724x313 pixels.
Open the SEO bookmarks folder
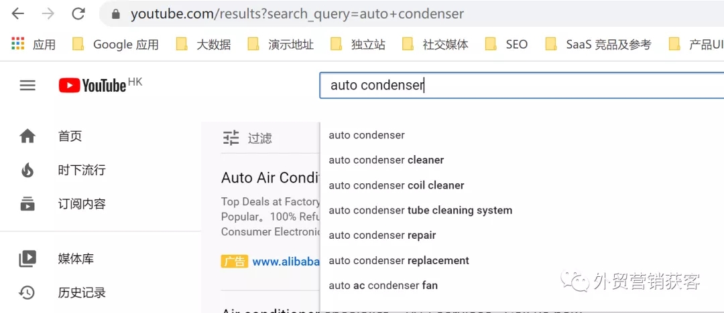(506, 44)
